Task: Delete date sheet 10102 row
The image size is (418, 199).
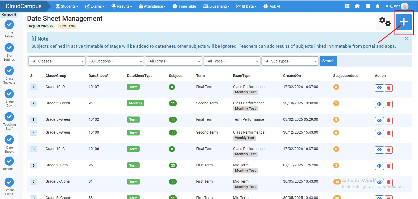Action: (388, 120)
